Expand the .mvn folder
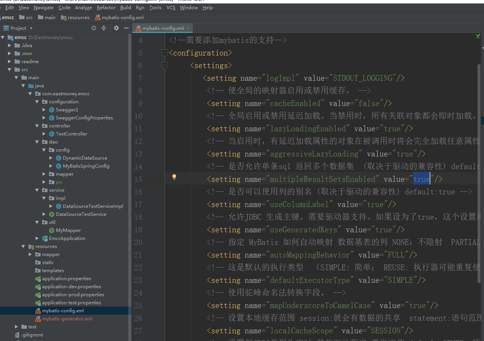 (x=10, y=54)
